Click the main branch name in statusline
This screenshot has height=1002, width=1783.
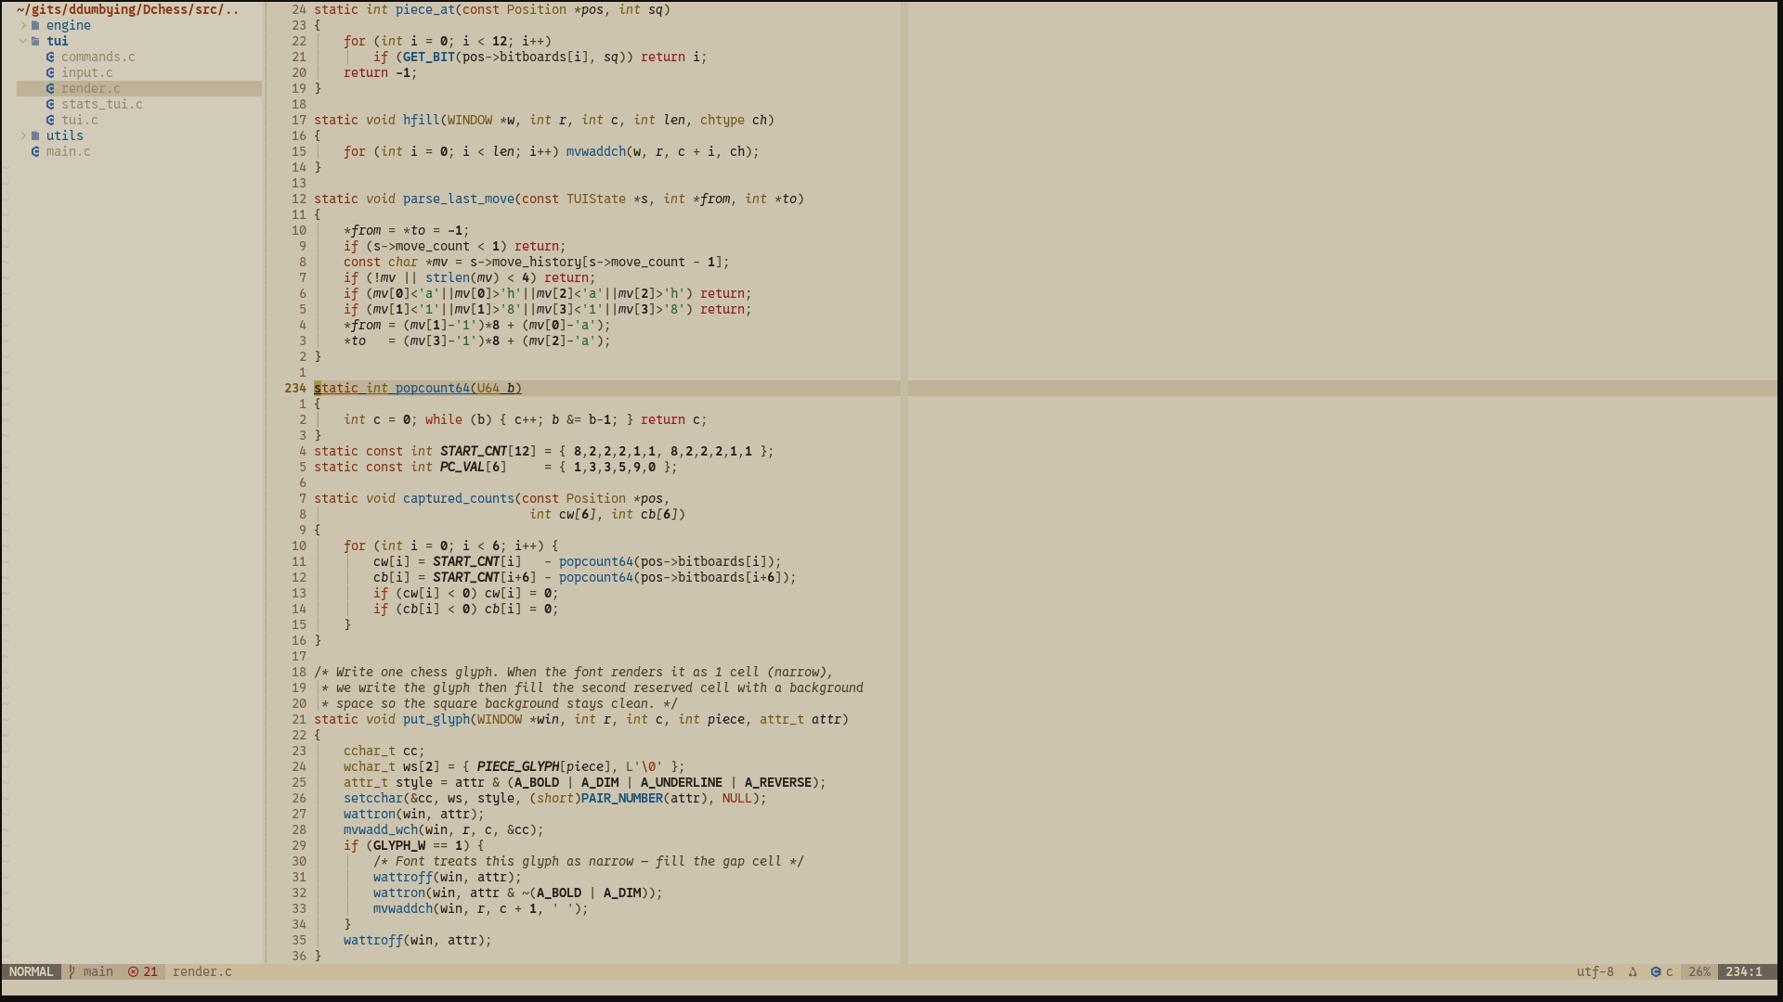[98, 971]
